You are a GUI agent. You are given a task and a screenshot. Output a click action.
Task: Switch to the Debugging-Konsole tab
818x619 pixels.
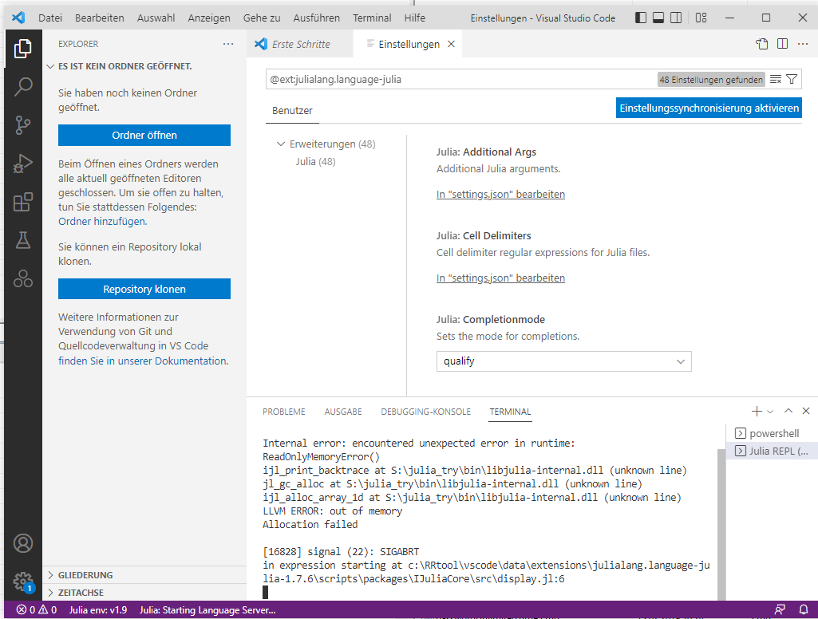(x=425, y=412)
